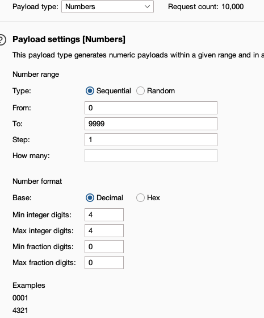Click the 4321 example payload
264x318 pixels.
[20, 311]
